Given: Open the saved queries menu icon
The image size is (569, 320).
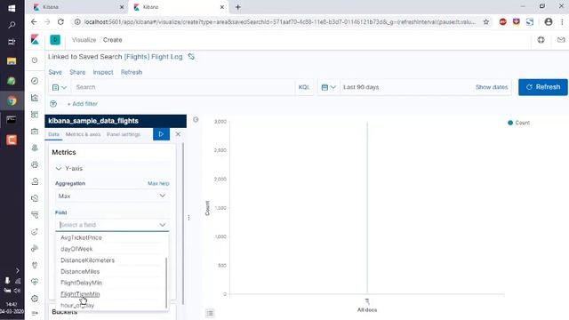Looking at the screenshot, I should (60, 87).
